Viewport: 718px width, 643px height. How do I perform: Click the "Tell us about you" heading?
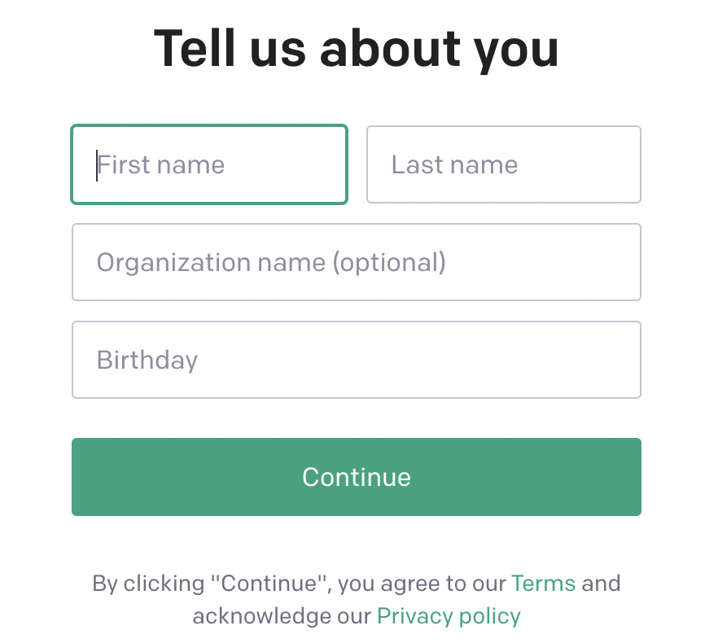356,48
